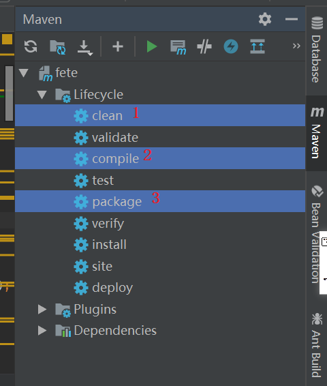
Task: Open the Database side tab
Action: click(317, 50)
